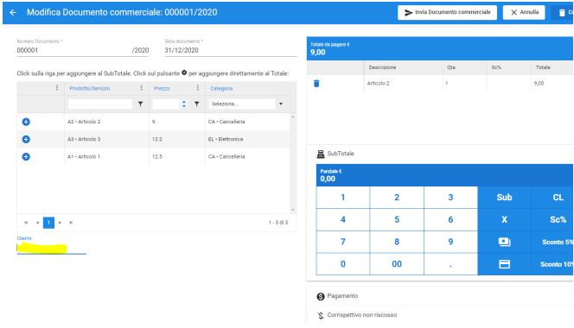Tap keypad digit 4
The image size is (574, 328).
[343, 219]
